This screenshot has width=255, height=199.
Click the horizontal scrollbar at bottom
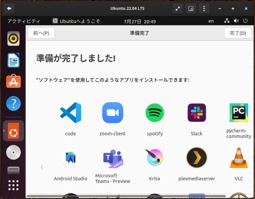(x=126, y=196)
